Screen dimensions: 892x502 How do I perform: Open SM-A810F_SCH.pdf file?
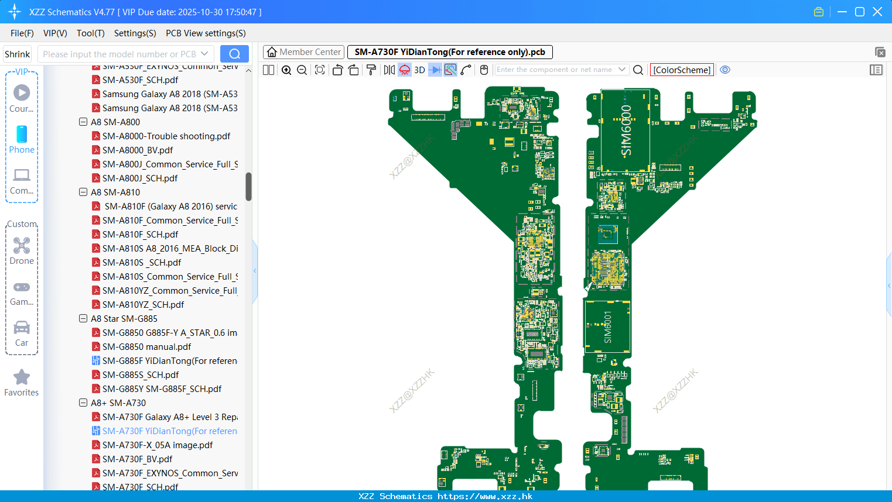140,235
